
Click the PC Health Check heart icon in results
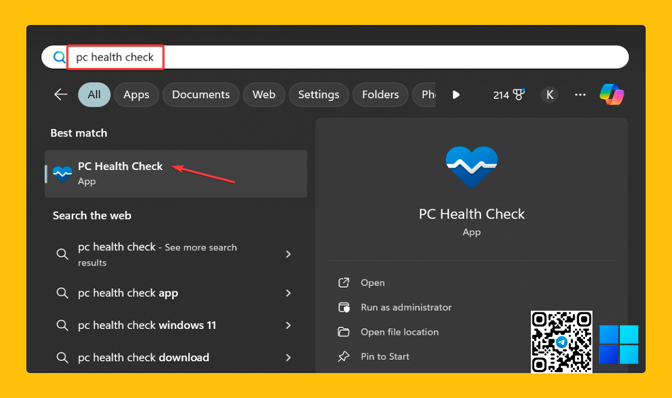pos(62,174)
